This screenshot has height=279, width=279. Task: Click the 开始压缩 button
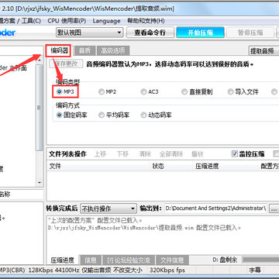(200, 33)
